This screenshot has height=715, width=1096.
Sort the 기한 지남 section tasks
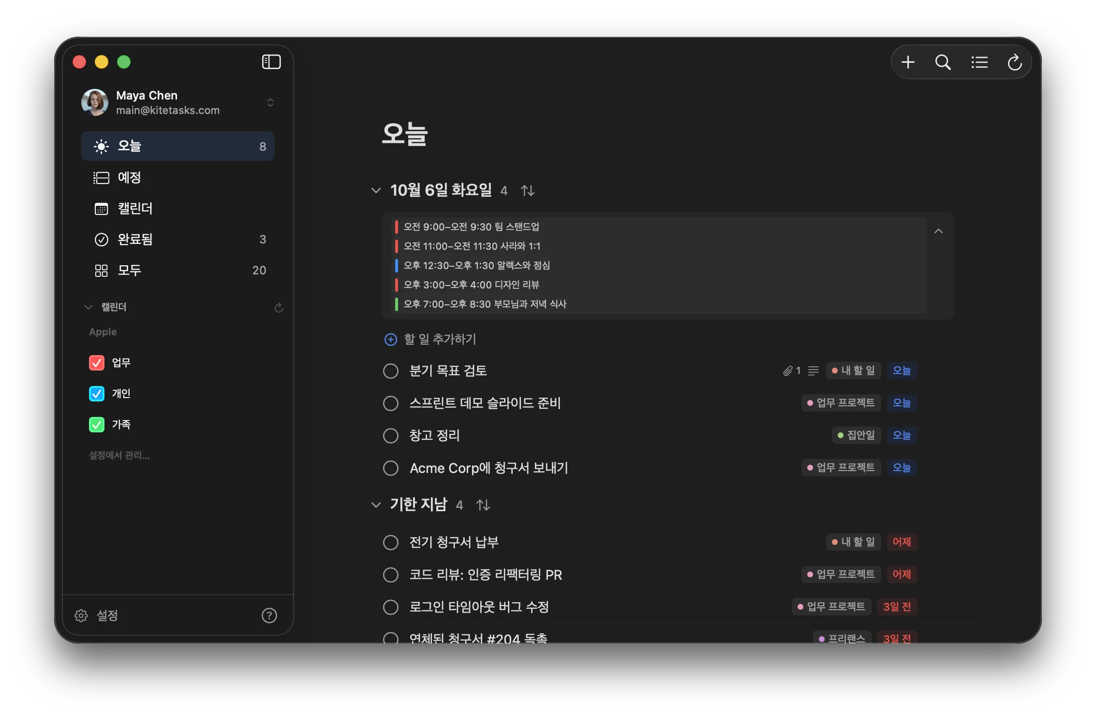(x=483, y=505)
